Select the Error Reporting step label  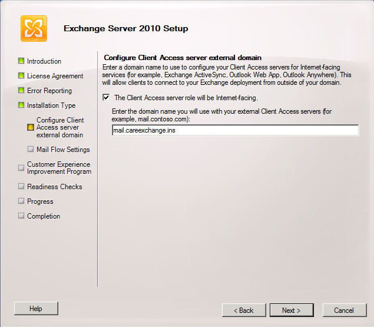point(49,91)
